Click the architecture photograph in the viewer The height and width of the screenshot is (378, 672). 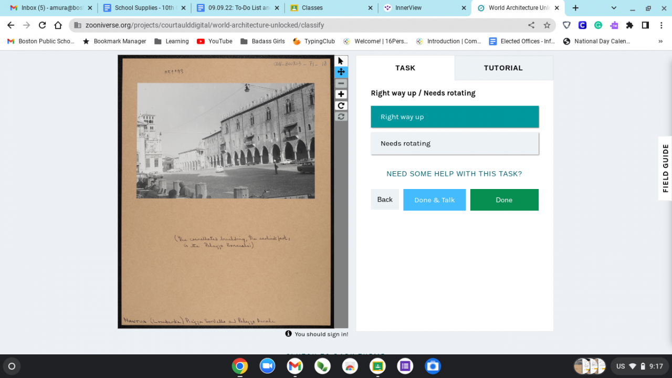pyautogui.click(x=226, y=140)
